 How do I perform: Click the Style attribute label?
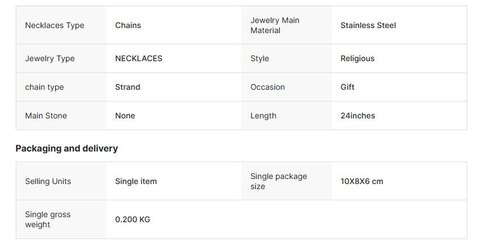coord(260,58)
